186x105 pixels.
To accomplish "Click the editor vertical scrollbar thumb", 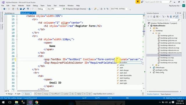I will pyautogui.click(x=144, y=30).
